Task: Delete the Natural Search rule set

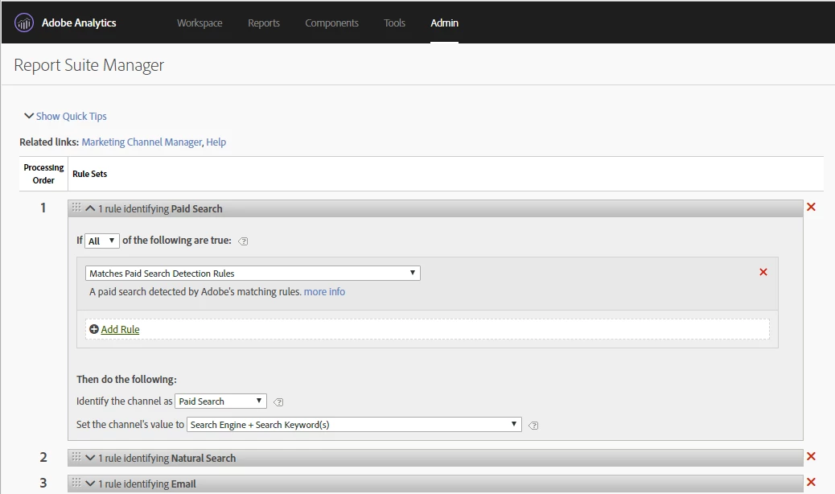Action: coord(811,456)
